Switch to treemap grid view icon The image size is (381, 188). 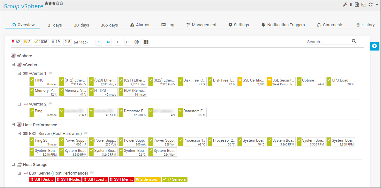pyautogui.click(x=146, y=42)
